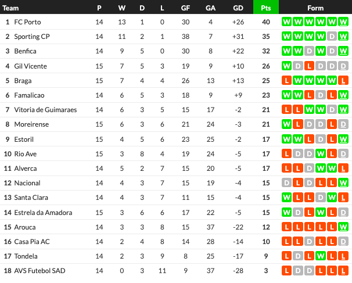352x283 pixels.
Task: Click Gil Vicente's only loss form badge
Action: 310,66
